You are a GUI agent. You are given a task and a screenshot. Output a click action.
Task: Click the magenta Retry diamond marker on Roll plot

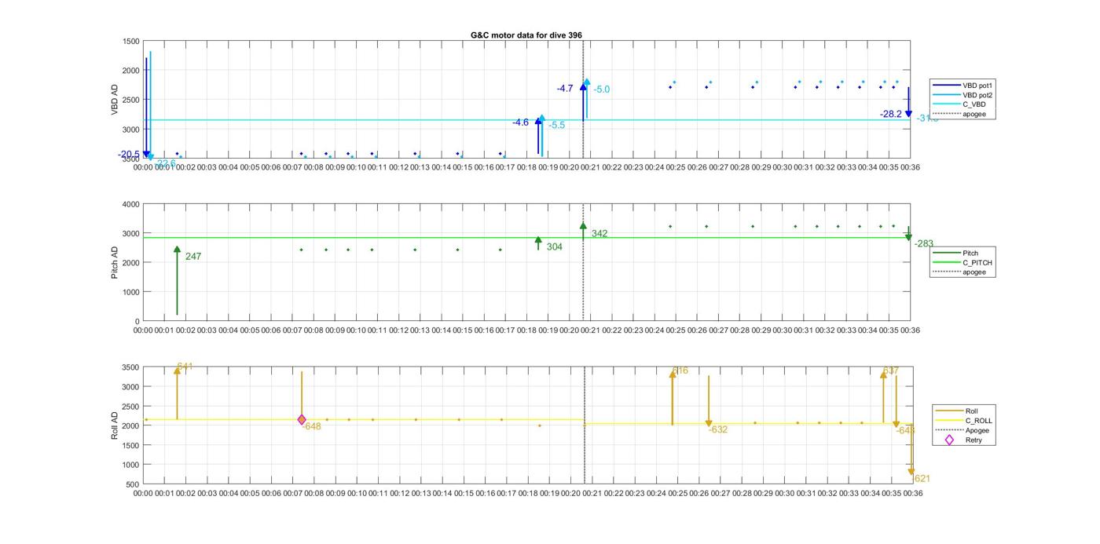click(x=302, y=420)
